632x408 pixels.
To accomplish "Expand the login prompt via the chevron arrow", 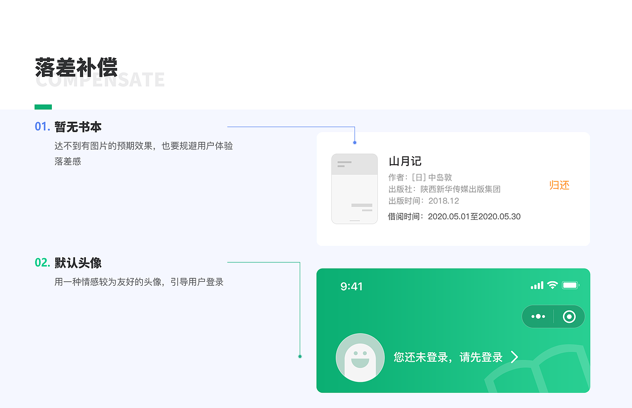I will click(515, 357).
